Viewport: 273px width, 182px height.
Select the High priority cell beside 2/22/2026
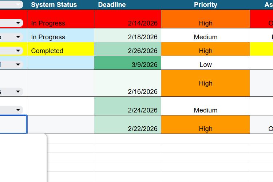click(x=205, y=124)
